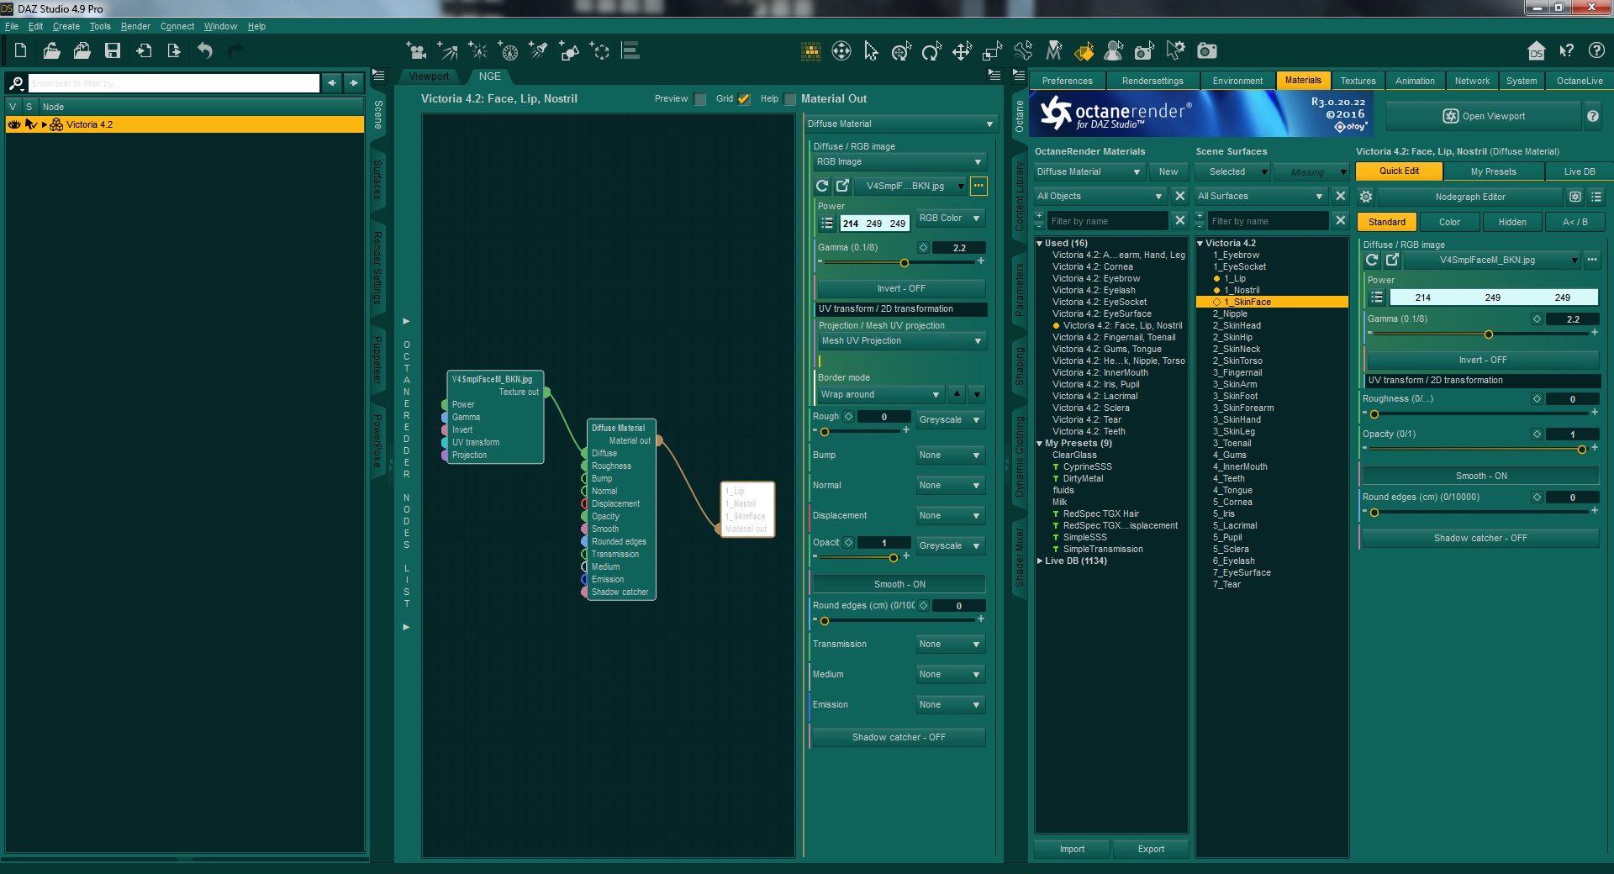Select the Joint Editor bone tool

pos(1023,51)
